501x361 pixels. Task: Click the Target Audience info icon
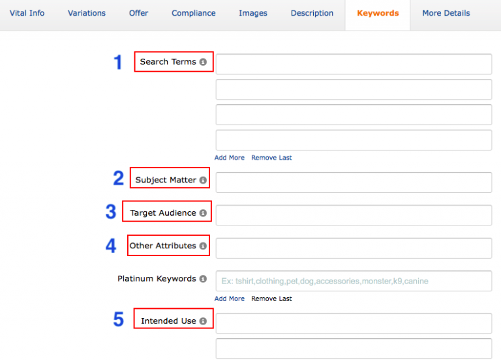pyautogui.click(x=204, y=213)
